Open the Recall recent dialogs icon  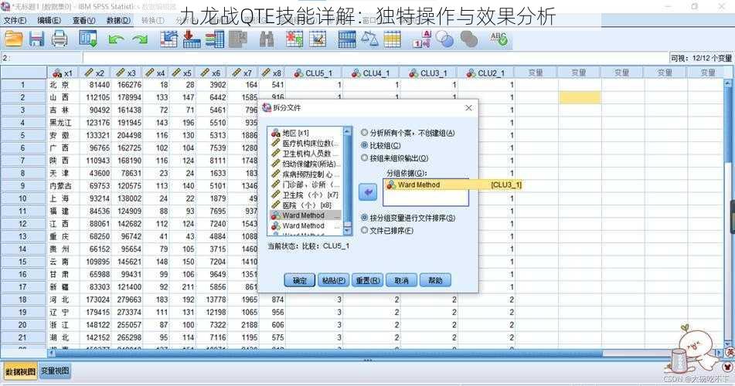(x=87, y=39)
